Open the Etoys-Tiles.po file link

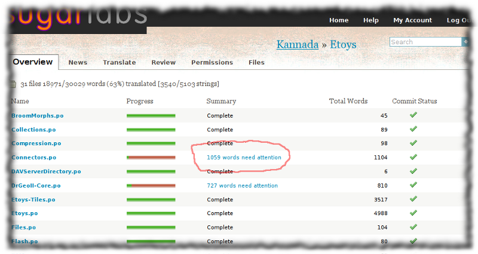[x=33, y=199]
